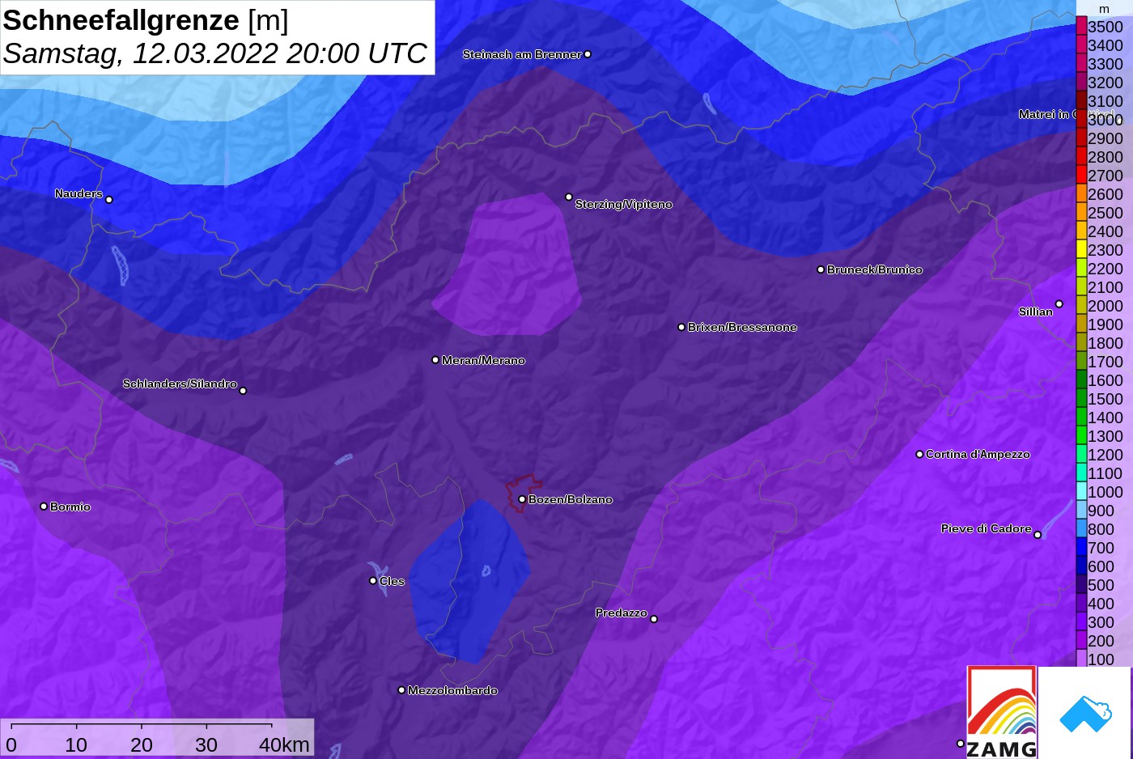Click the ZAMG rainbow logo

click(x=1002, y=712)
